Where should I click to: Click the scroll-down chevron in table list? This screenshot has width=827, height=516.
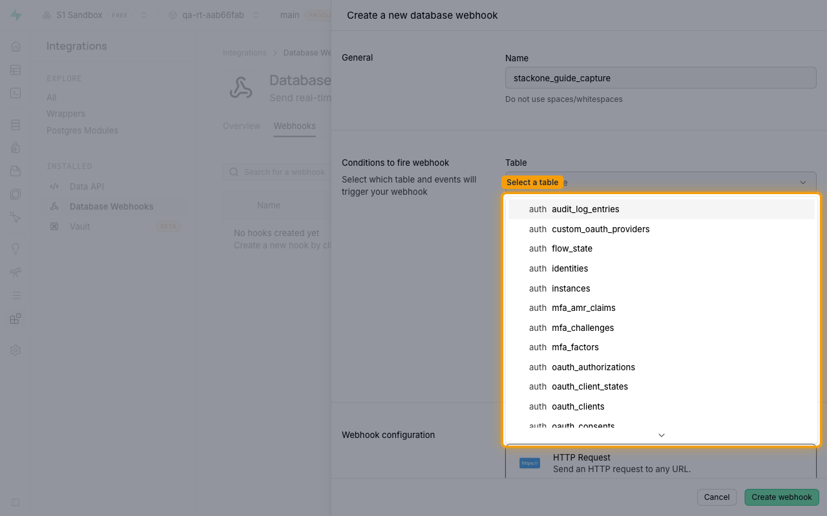click(662, 435)
